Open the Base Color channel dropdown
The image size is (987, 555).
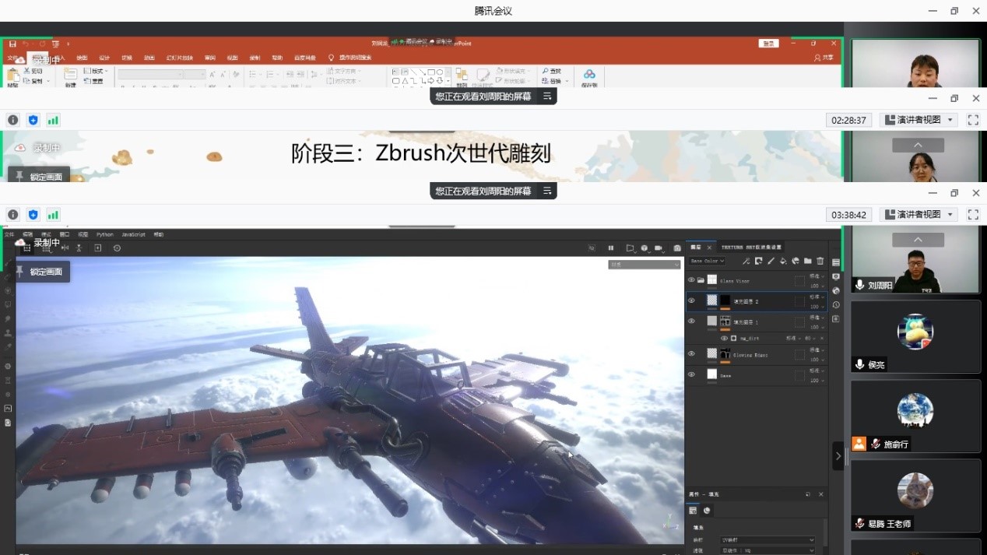coord(707,262)
